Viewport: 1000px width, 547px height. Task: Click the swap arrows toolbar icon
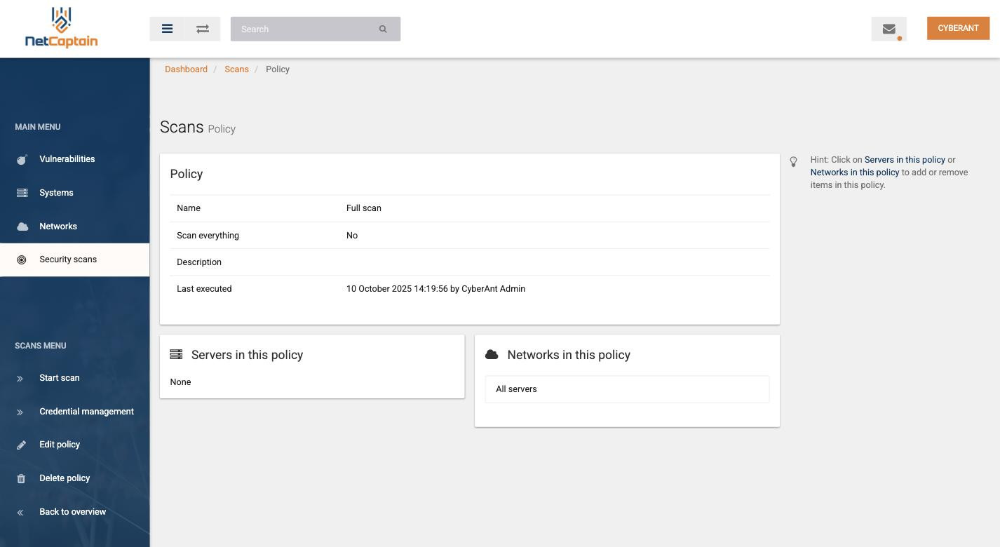click(203, 29)
